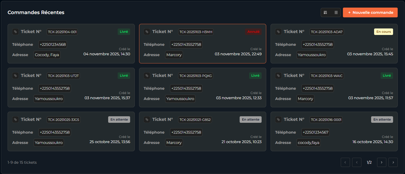
Task: Select the Cocody, Faya address field
Action: pyautogui.click(x=47, y=55)
